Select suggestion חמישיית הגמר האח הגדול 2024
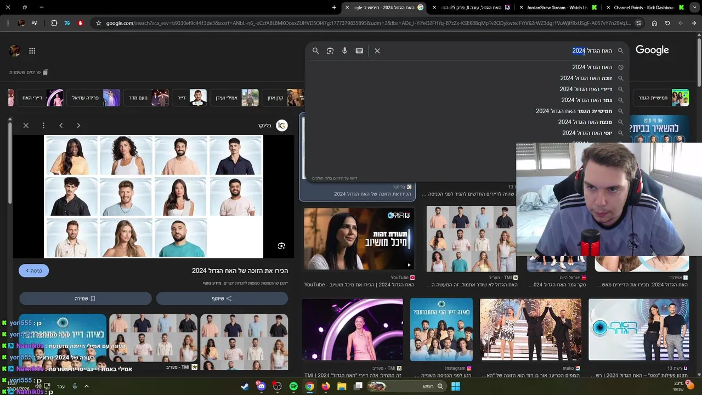Viewport: 702px width, 395px height. (574, 111)
